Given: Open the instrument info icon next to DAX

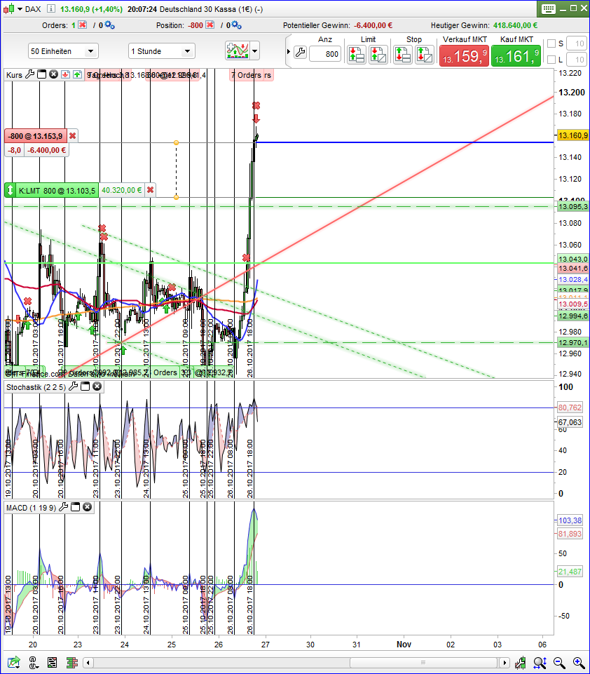Looking at the screenshot, I should pyautogui.click(x=50, y=8).
